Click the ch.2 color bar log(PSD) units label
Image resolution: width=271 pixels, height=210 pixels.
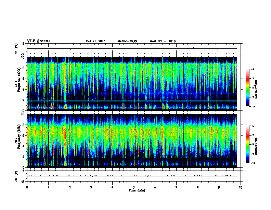click(256, 146)
